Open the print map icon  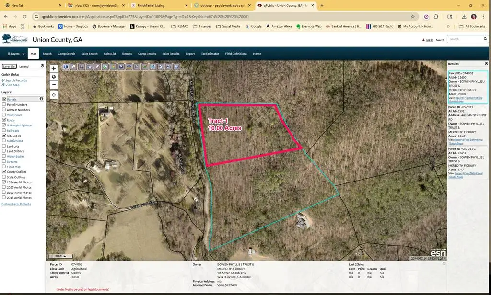pos(168,67)
